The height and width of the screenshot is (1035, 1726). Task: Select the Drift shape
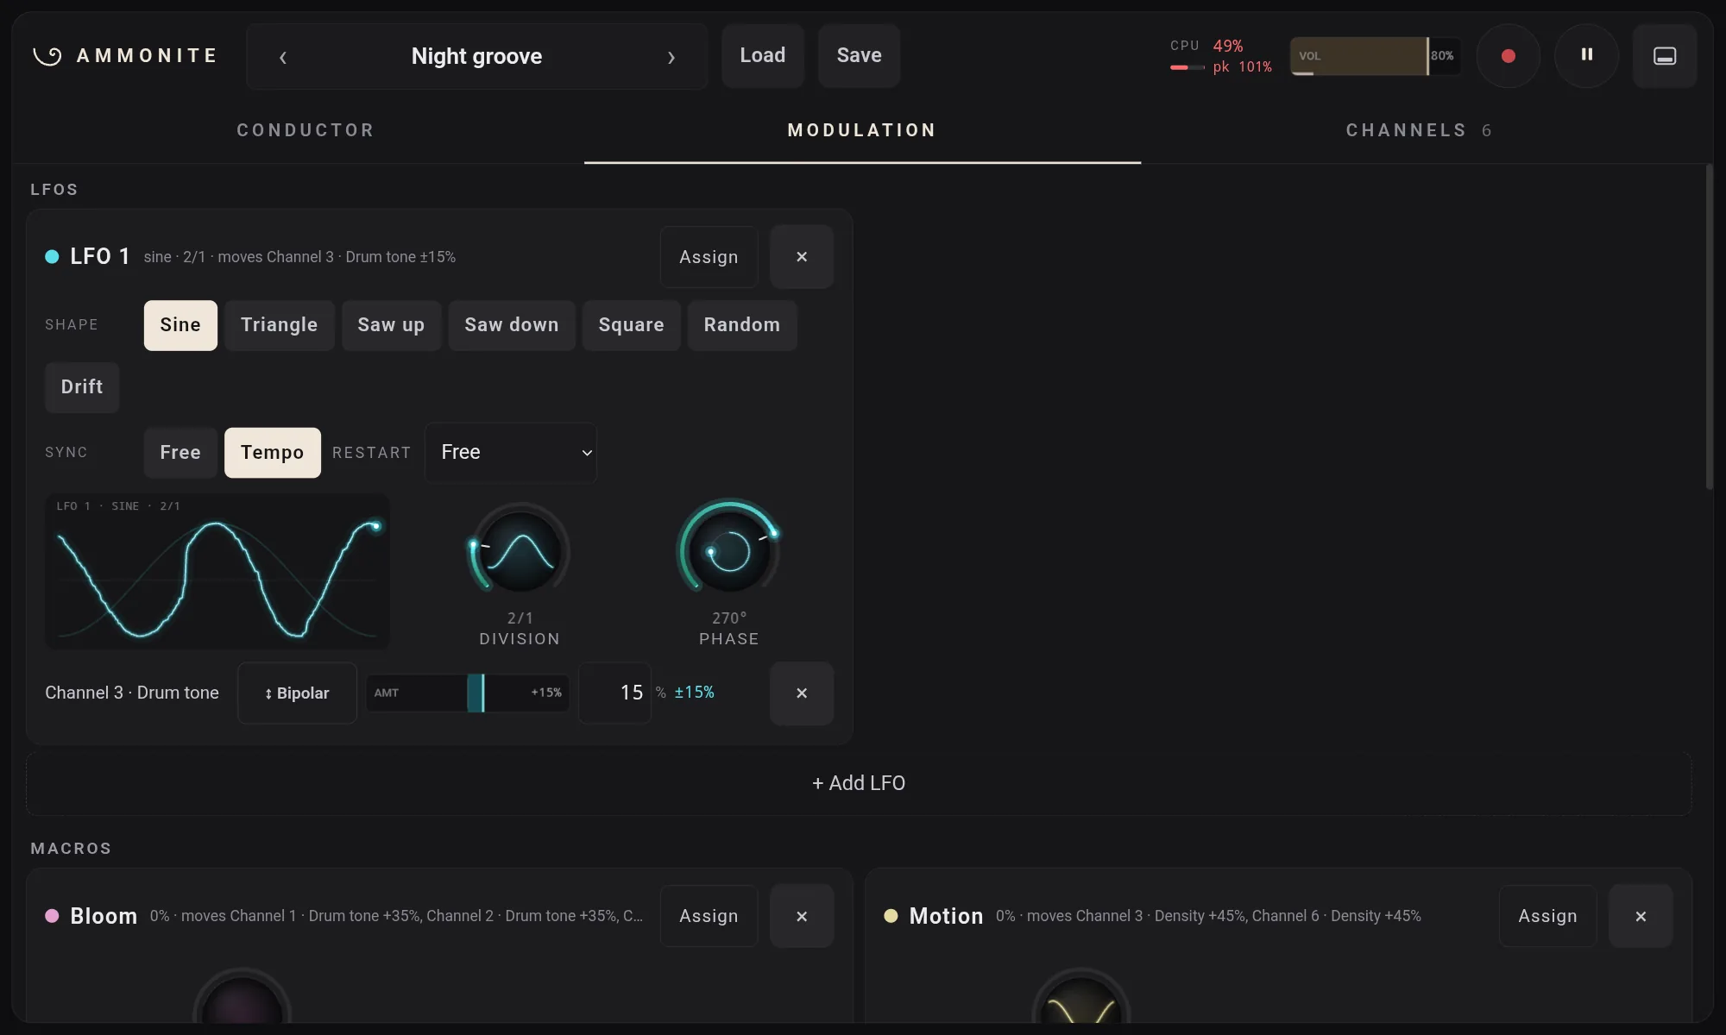[82, 387]
